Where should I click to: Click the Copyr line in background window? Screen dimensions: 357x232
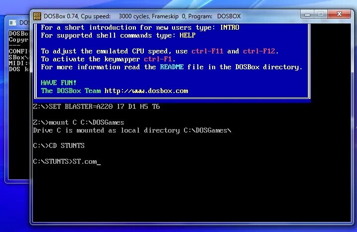click(x=19, y=40)
